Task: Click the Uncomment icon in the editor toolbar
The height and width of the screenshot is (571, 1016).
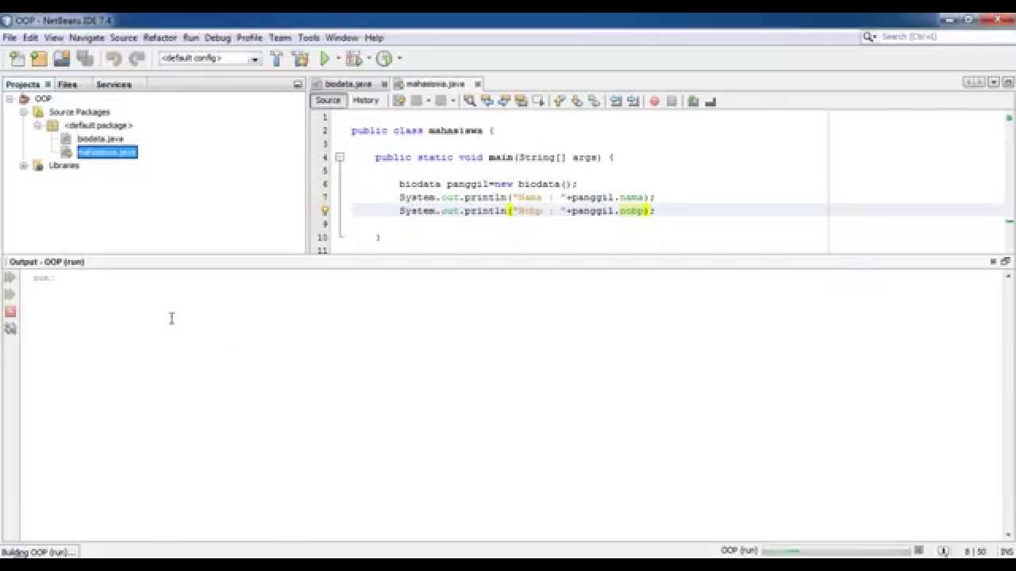Action: [710, 101]
